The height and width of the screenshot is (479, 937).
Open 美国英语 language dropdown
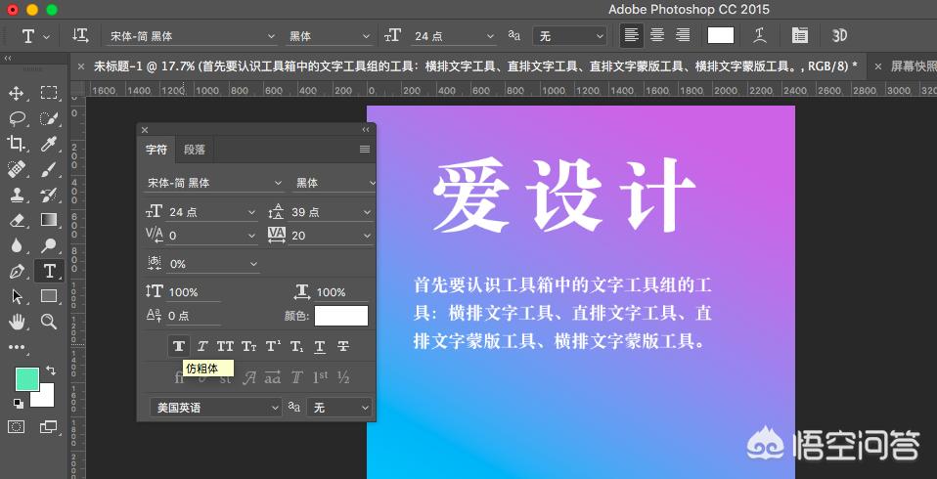215,408
